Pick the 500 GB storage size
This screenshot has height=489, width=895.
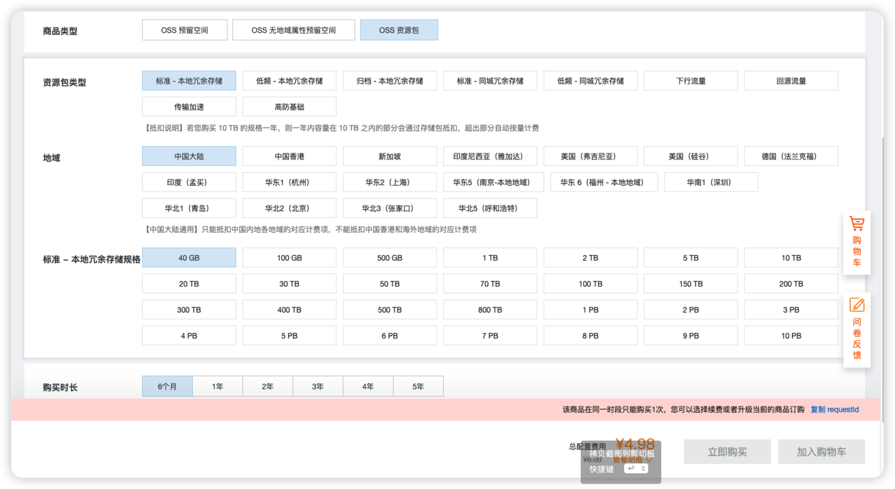coord(390,257)
